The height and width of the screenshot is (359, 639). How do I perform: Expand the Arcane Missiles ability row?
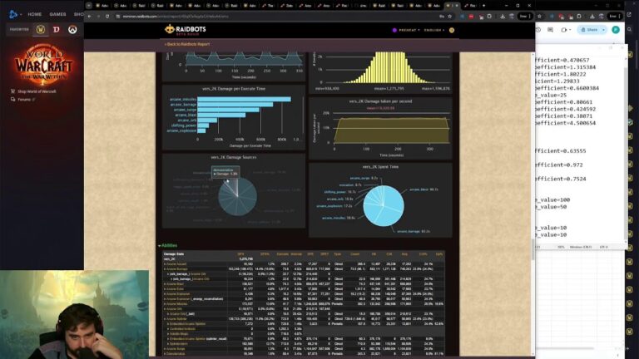click(176, 303)
